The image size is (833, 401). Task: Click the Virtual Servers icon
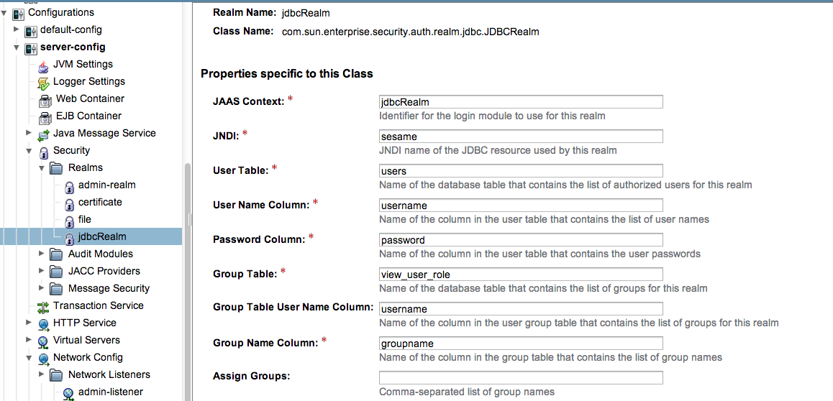[x=43, y=341]
